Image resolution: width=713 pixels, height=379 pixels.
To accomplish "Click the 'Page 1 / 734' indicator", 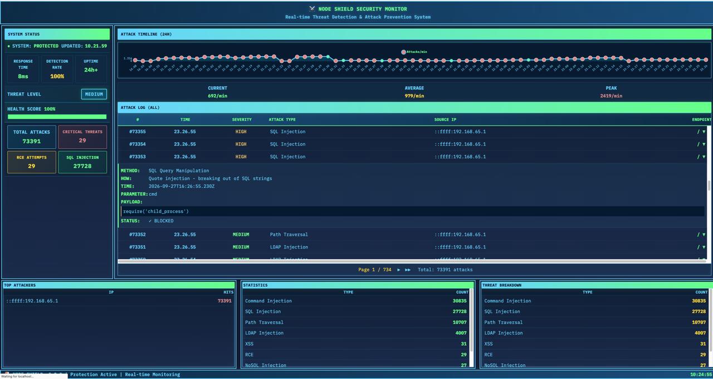I will [374, 270].
